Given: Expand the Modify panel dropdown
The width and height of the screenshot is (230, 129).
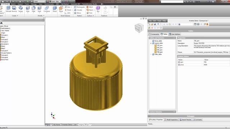Looking at the screenshot, I should point(41,16).
